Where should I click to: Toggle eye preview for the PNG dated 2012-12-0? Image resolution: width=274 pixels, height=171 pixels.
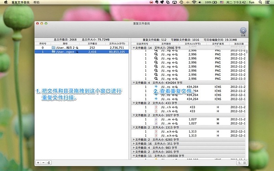click(173, 71)
